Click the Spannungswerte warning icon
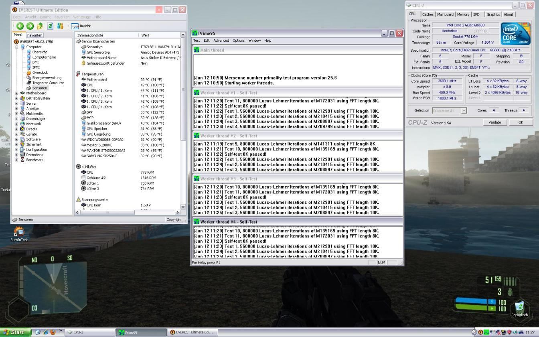This screenshot has width=539, height=337. [78, 199]
